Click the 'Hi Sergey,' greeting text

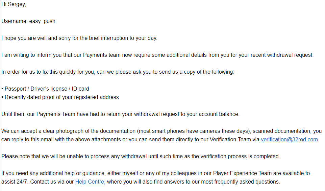pyautogui.click(x=14, y=4)
